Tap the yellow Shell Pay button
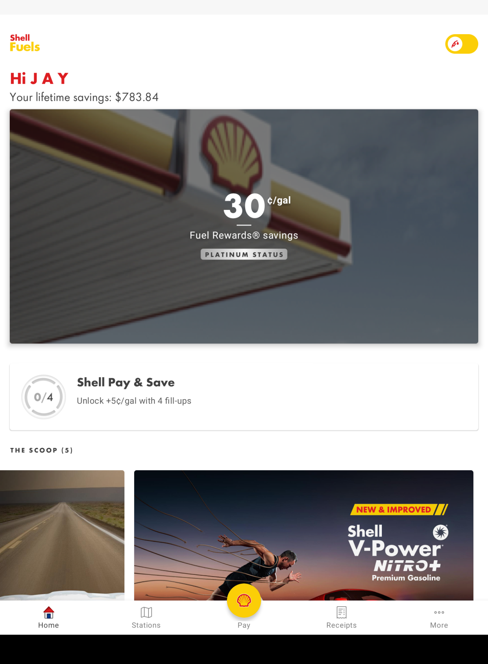 [244, 601]
